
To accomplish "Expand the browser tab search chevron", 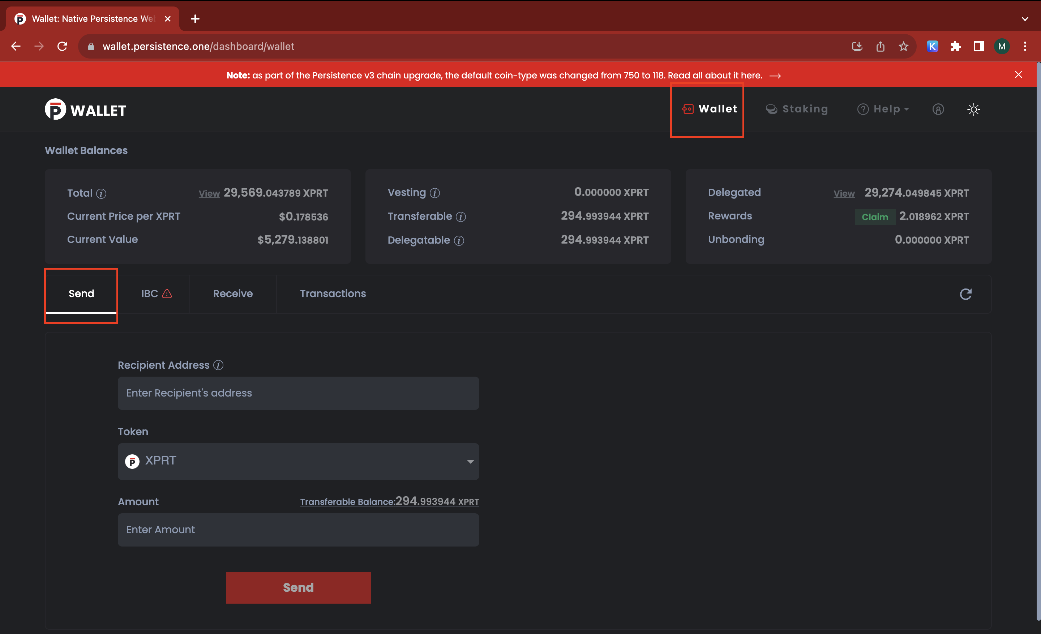I will pos(1024,18).
